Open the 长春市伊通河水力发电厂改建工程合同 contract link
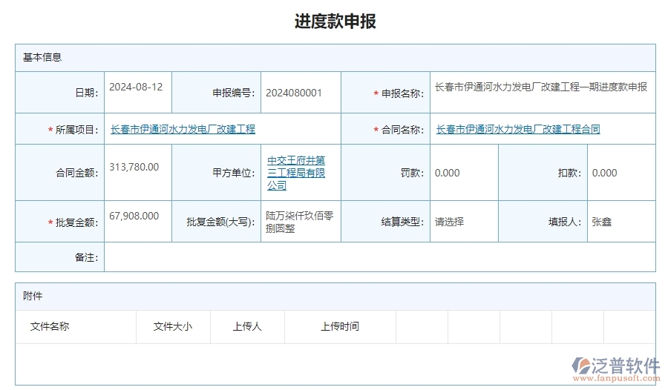This screenshot has height=390, width=668. coord(518,129)
